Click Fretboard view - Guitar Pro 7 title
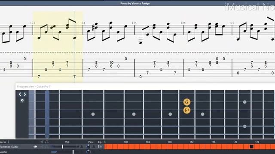 [34, 86]
